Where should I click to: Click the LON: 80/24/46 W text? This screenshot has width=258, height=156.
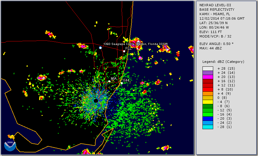click(x=214, y=27)
